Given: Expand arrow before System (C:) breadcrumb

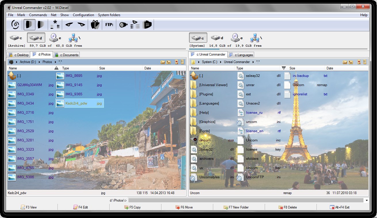Looking at the screenshot, I should (x=199, y=62).
